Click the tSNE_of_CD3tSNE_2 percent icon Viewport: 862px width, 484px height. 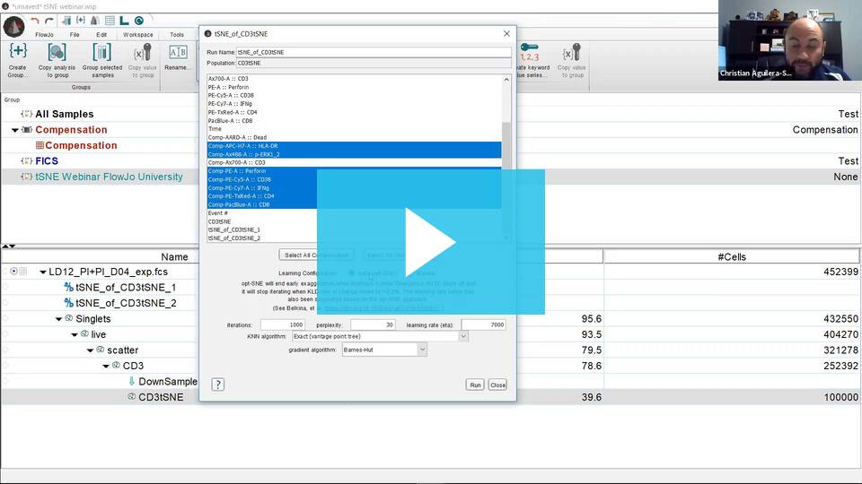pyautogui.click(x=69, y=303)
